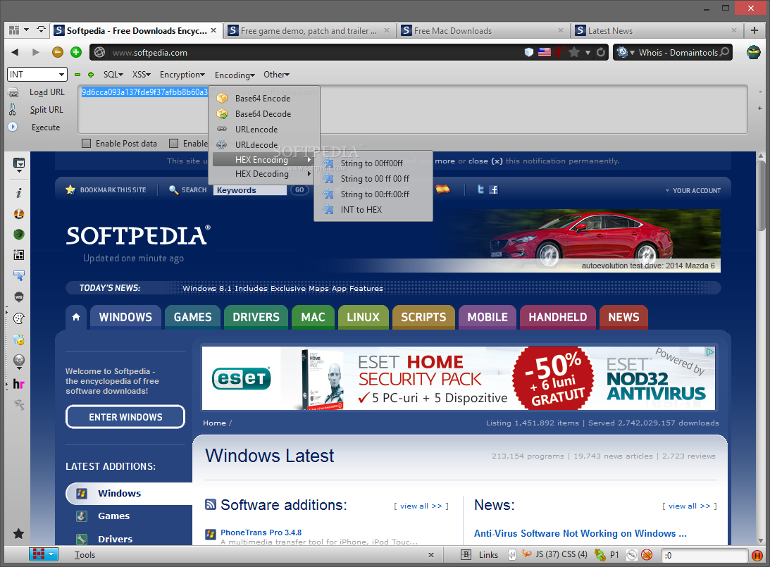
Task: Select 'String to 00 ff 00 ff' option
Action: [x=373, y=179]
